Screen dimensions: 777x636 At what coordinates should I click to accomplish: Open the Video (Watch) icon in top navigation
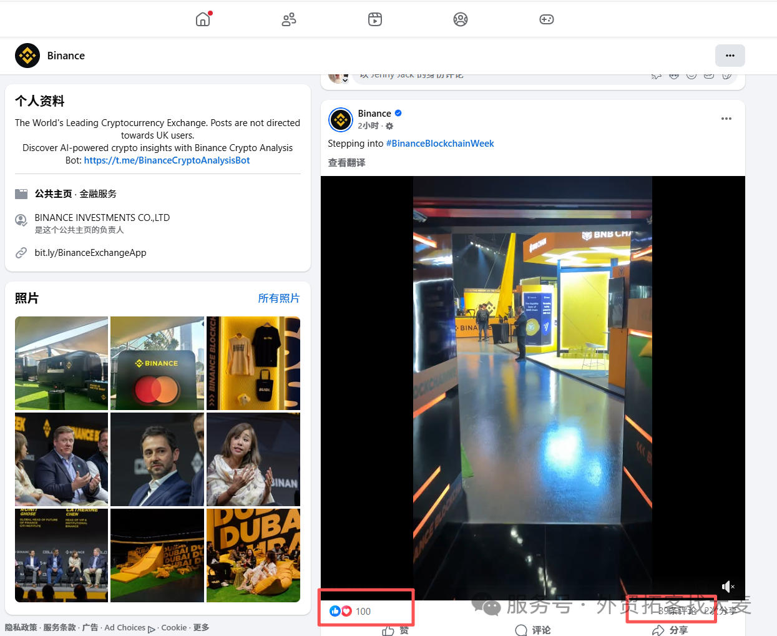point(375,19)
